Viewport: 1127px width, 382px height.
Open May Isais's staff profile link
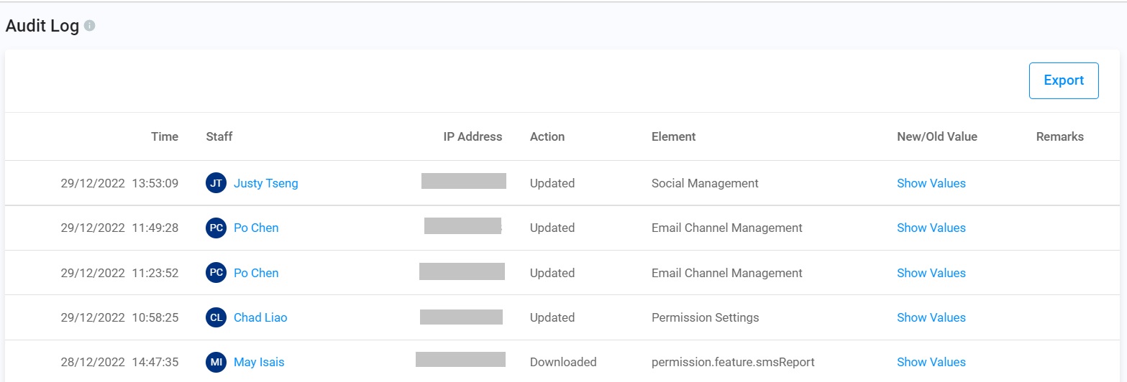(x=259, y=362)
